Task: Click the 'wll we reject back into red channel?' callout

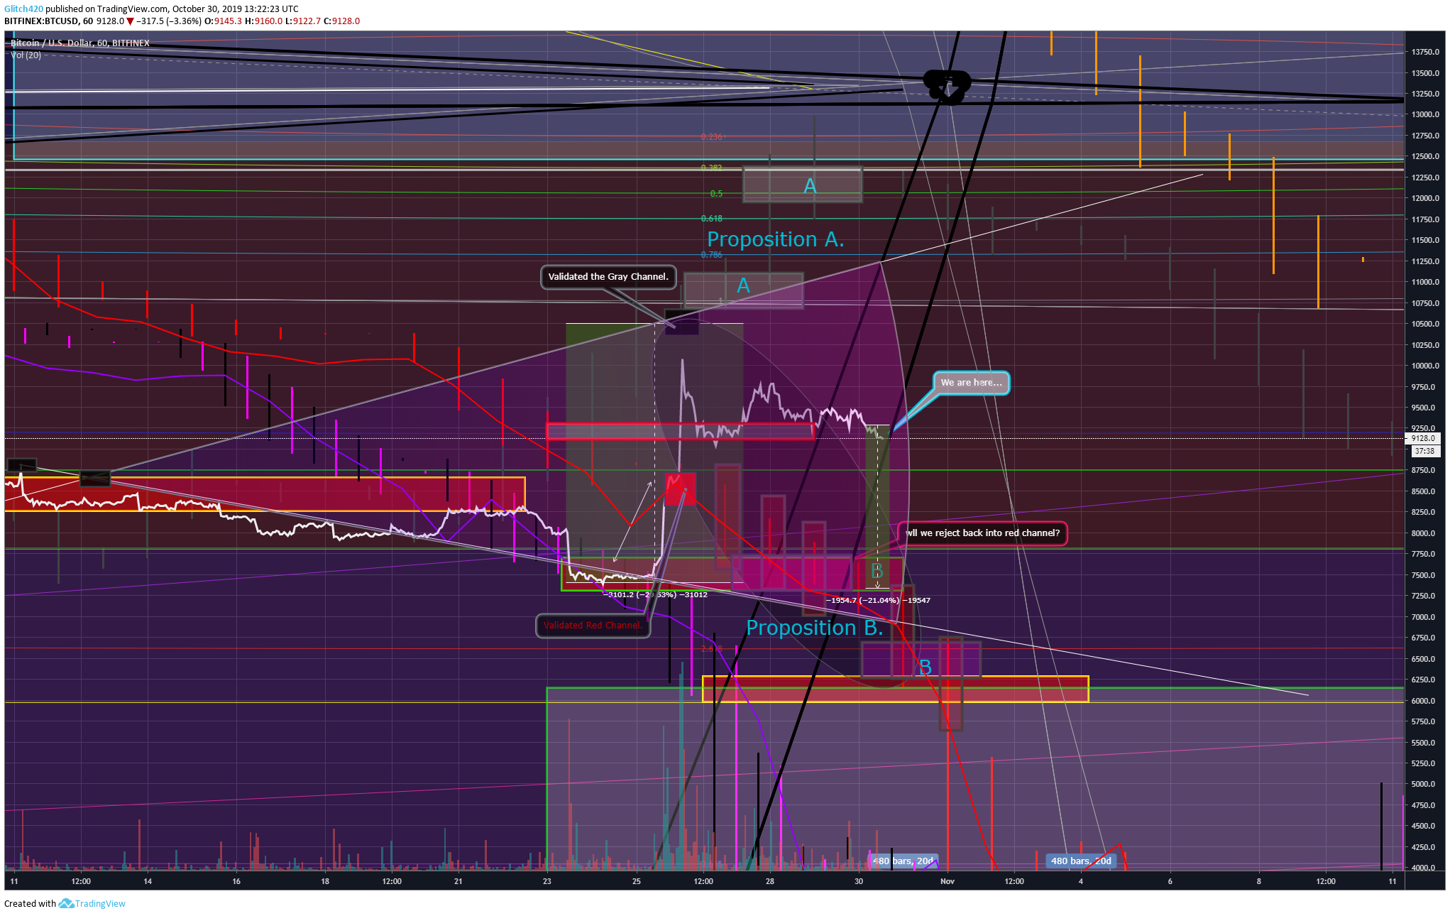Action: (x=983, y=533)
